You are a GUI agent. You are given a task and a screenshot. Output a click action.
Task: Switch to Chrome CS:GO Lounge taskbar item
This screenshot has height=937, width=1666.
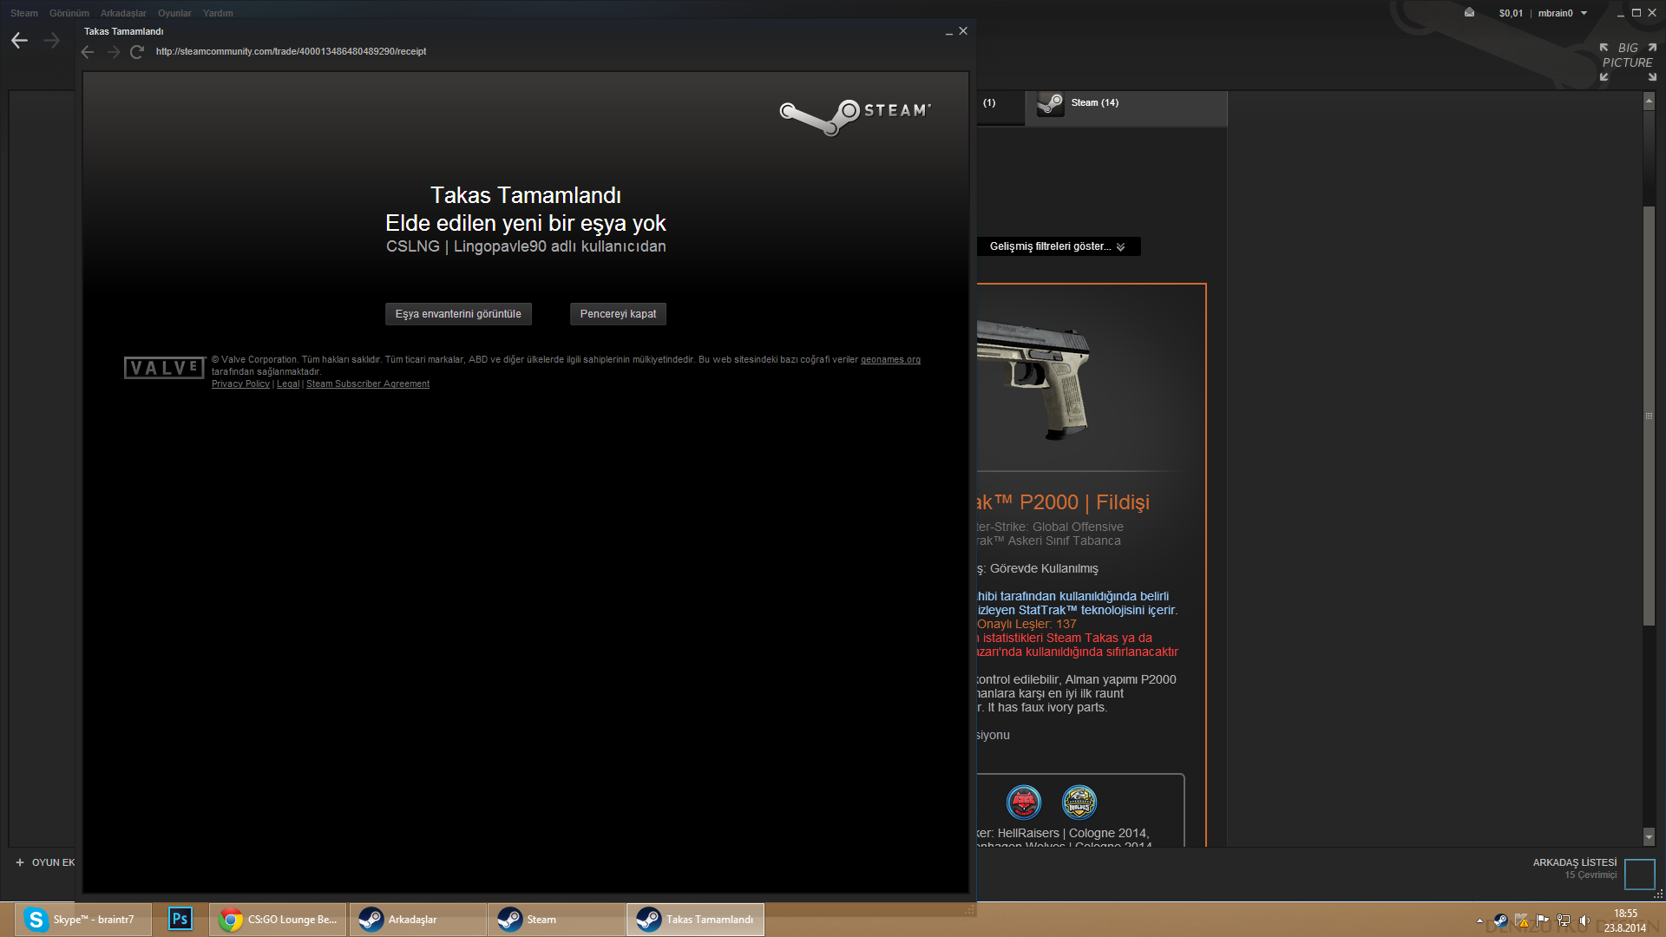click(278, 919)
